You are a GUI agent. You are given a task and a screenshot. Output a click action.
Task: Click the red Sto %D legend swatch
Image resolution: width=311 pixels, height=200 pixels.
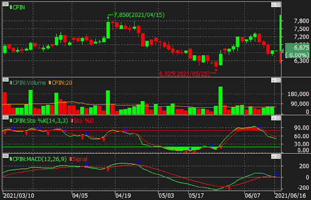click(x=72, y=120)
